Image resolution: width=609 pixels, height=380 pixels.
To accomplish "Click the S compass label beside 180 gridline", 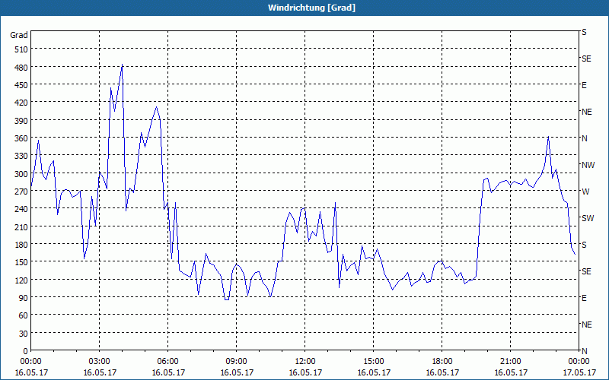I will pyautogui.click(x=584, y=245).
